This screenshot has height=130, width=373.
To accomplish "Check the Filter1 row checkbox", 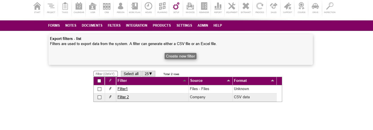I will 99,89.
